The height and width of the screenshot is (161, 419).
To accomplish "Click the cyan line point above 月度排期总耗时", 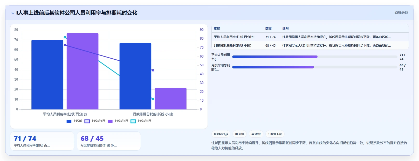I will click(x=153, y=99).
